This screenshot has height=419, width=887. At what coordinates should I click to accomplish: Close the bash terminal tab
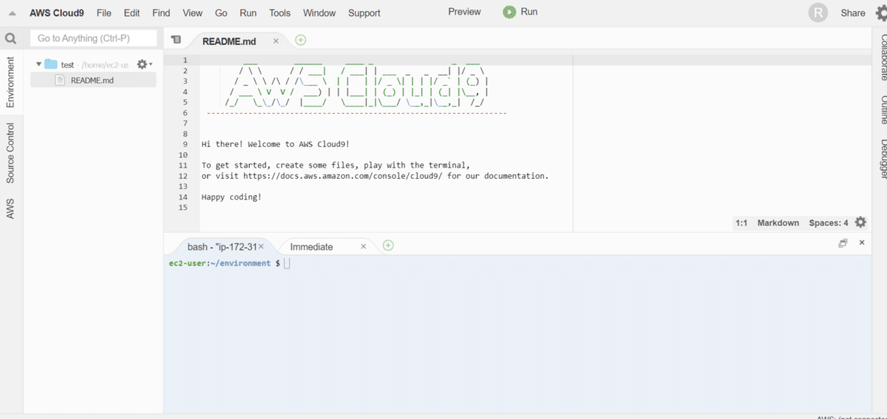(261, 246)
